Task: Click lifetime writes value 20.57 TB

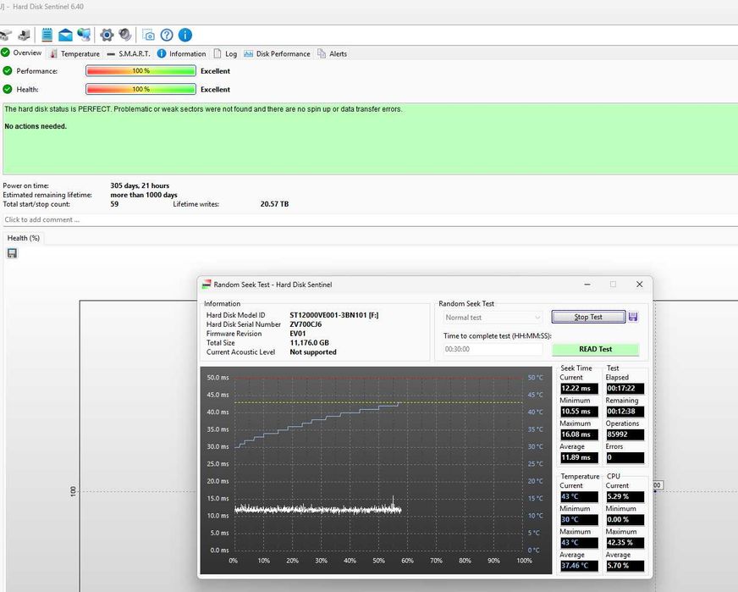Action: pyautogui.click(x=274, y=204)
